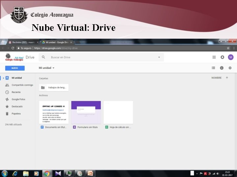Click the Colegio Aconcagua Drive logo
Image resolution: width=237 pixels, height=177 pixels.
(14, 57)
